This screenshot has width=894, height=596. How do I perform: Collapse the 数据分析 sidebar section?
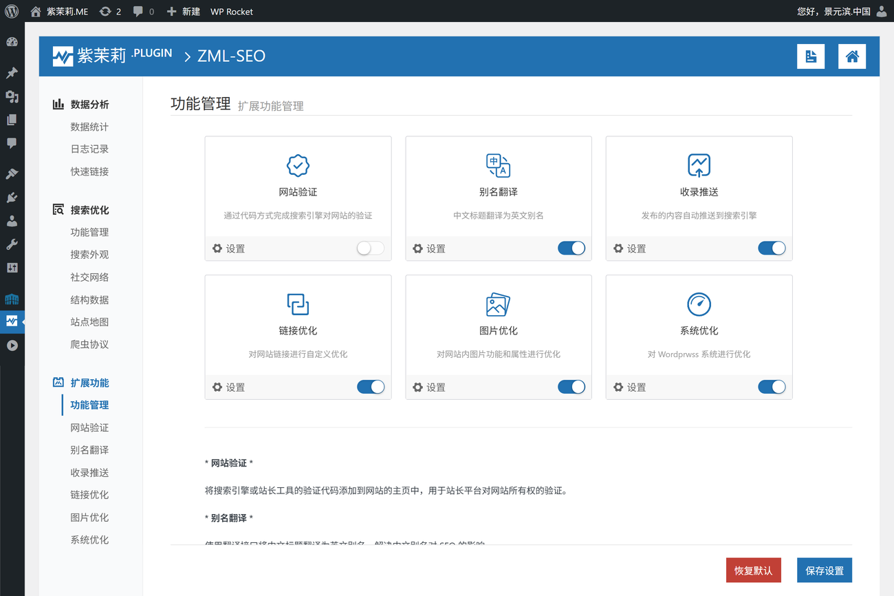coord(80,105)
